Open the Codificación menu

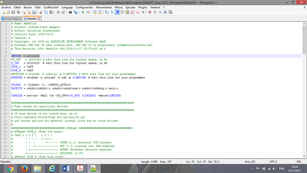[51, 7]
